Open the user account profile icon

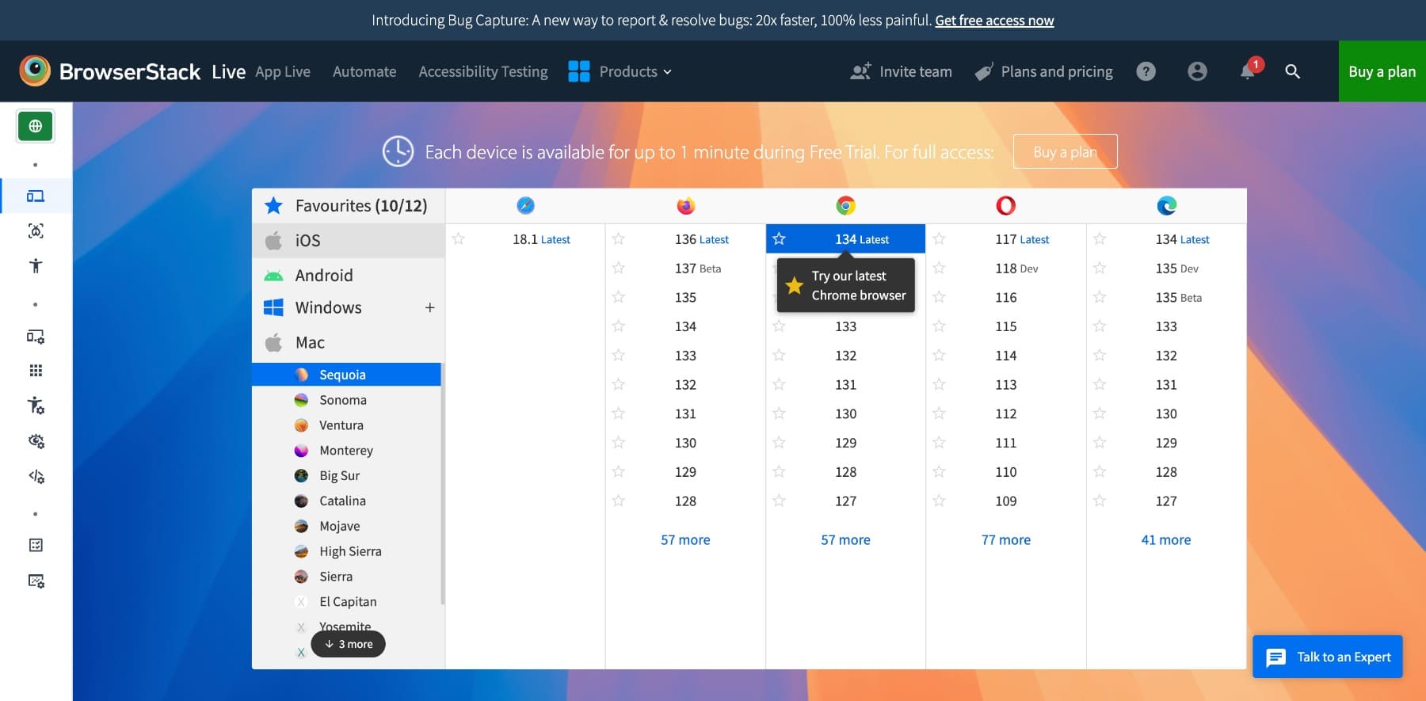coord(1197,71)
